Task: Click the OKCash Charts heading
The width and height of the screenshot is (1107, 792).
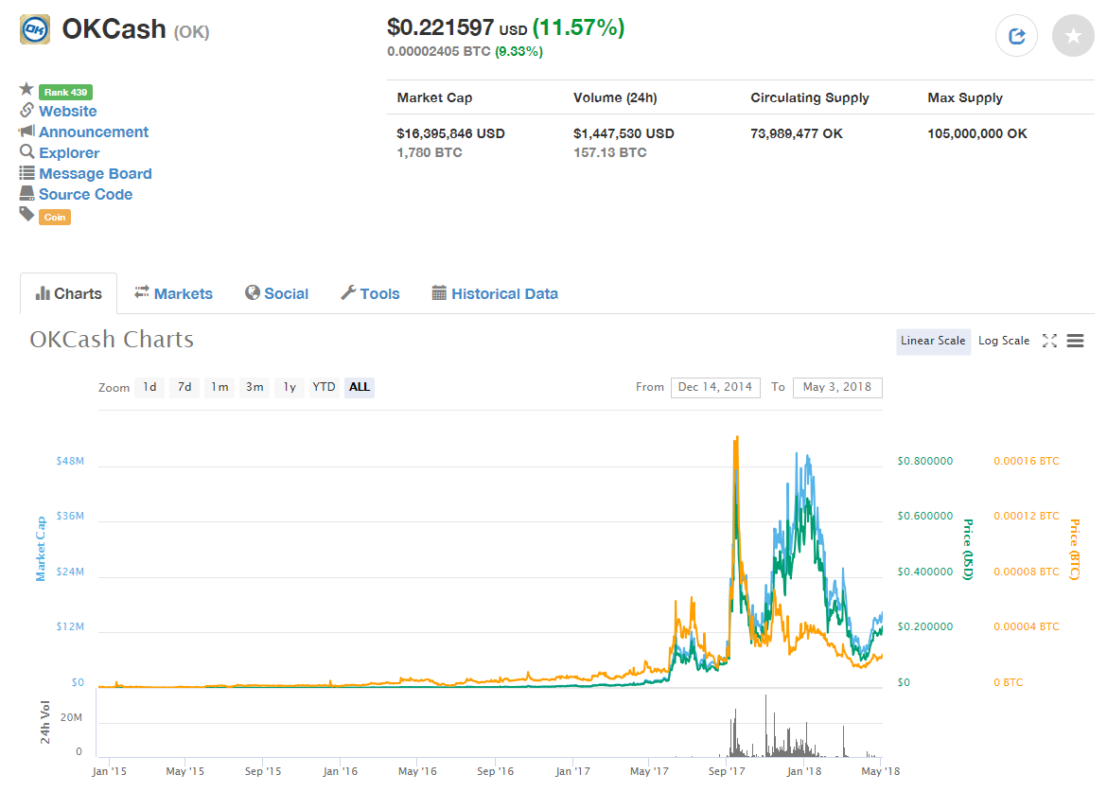Action: [112, 340]
